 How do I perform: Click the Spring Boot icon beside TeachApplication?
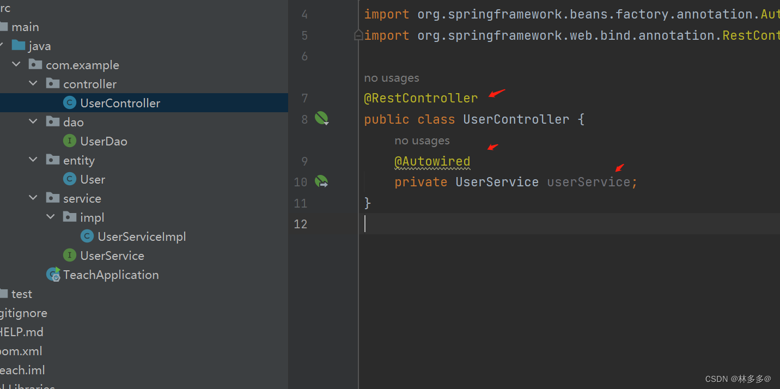[53, 274]
